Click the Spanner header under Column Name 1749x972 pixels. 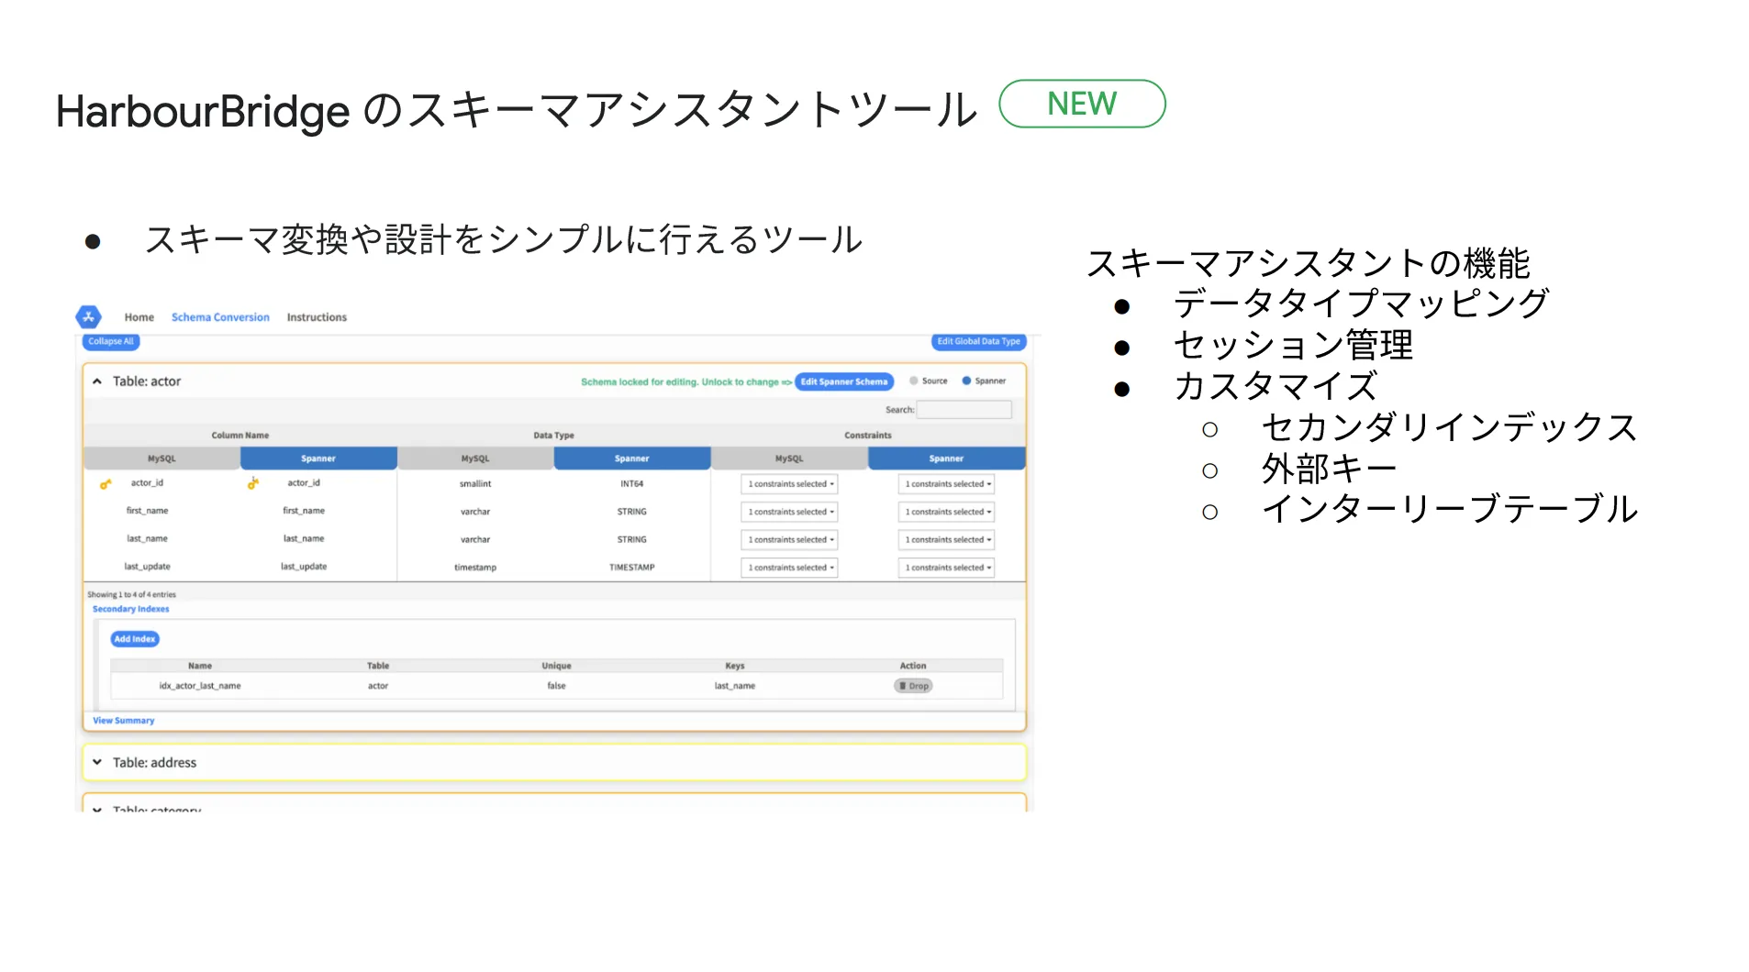click(318, 458)
